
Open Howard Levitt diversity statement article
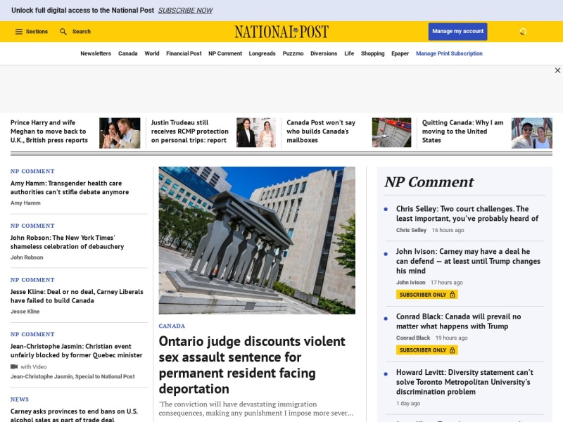pyautogui.click(x=464, y=382)
